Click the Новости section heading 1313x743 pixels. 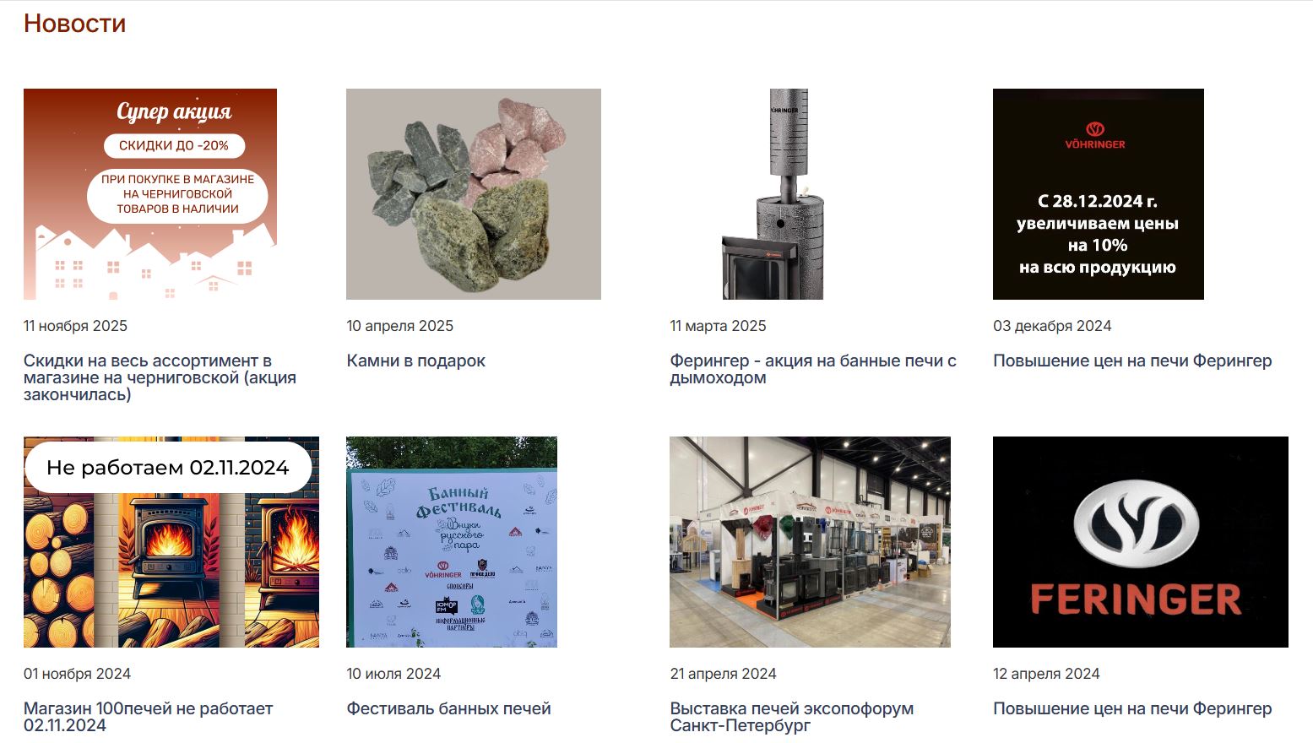coord(74,24)
